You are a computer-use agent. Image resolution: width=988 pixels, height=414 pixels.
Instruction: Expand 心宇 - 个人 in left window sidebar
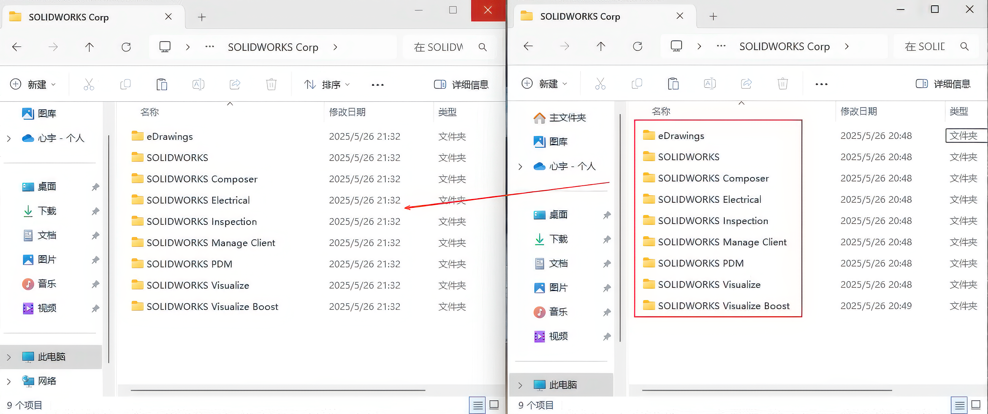point(9,138)
